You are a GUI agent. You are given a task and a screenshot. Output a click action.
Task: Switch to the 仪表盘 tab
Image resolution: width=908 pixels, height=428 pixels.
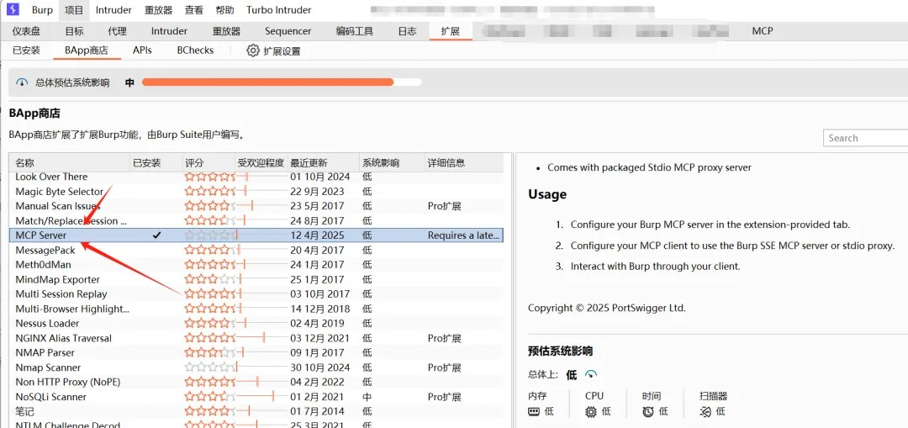click(x=27, y=31)
